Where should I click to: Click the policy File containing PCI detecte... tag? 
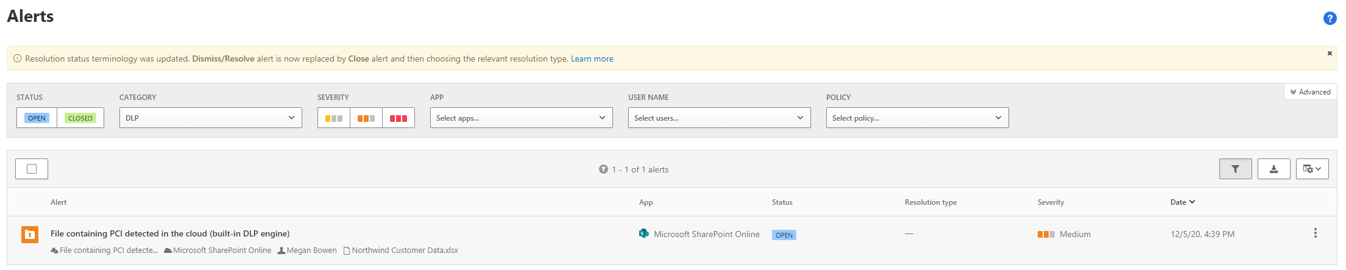pos(104,250)
